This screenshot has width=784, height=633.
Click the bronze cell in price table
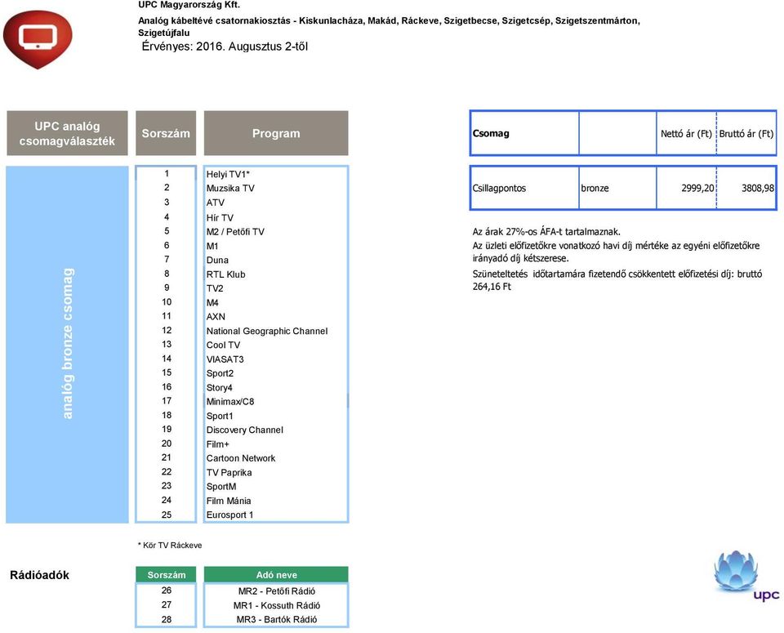(x=617, y=188)
